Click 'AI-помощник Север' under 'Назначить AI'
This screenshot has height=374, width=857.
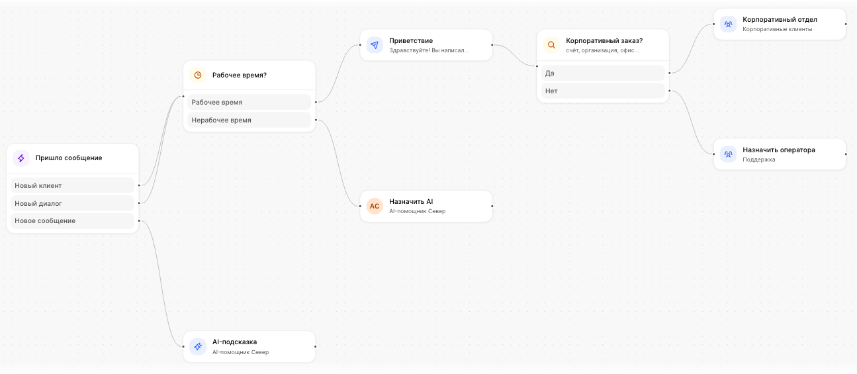(418, 211)
